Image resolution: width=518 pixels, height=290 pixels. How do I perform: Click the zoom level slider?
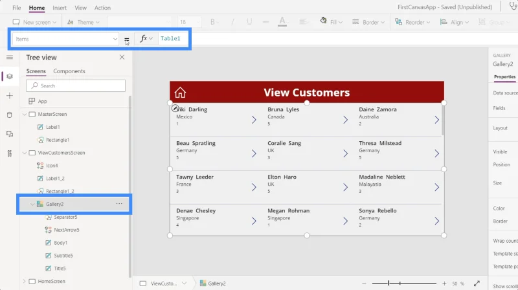click(x=404, y=284)
